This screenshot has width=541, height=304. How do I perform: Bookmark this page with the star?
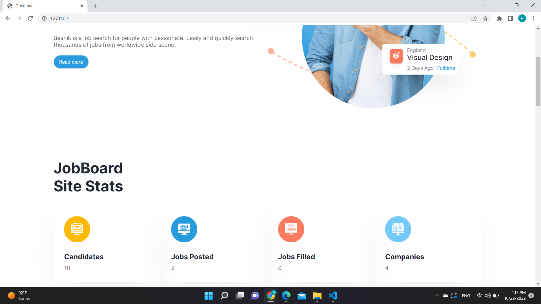tap(485, 18)
